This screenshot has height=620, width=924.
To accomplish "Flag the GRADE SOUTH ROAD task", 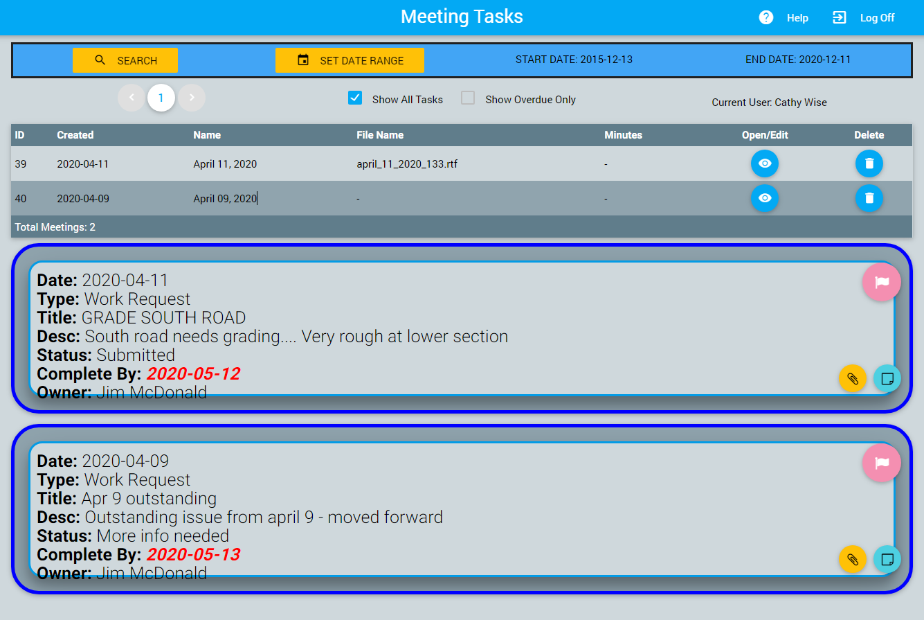I will [882, 282].
